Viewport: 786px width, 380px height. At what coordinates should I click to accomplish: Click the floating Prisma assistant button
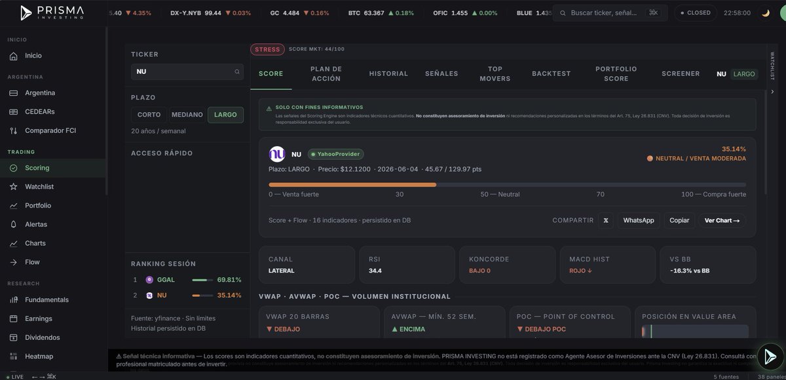click(770, 356)
